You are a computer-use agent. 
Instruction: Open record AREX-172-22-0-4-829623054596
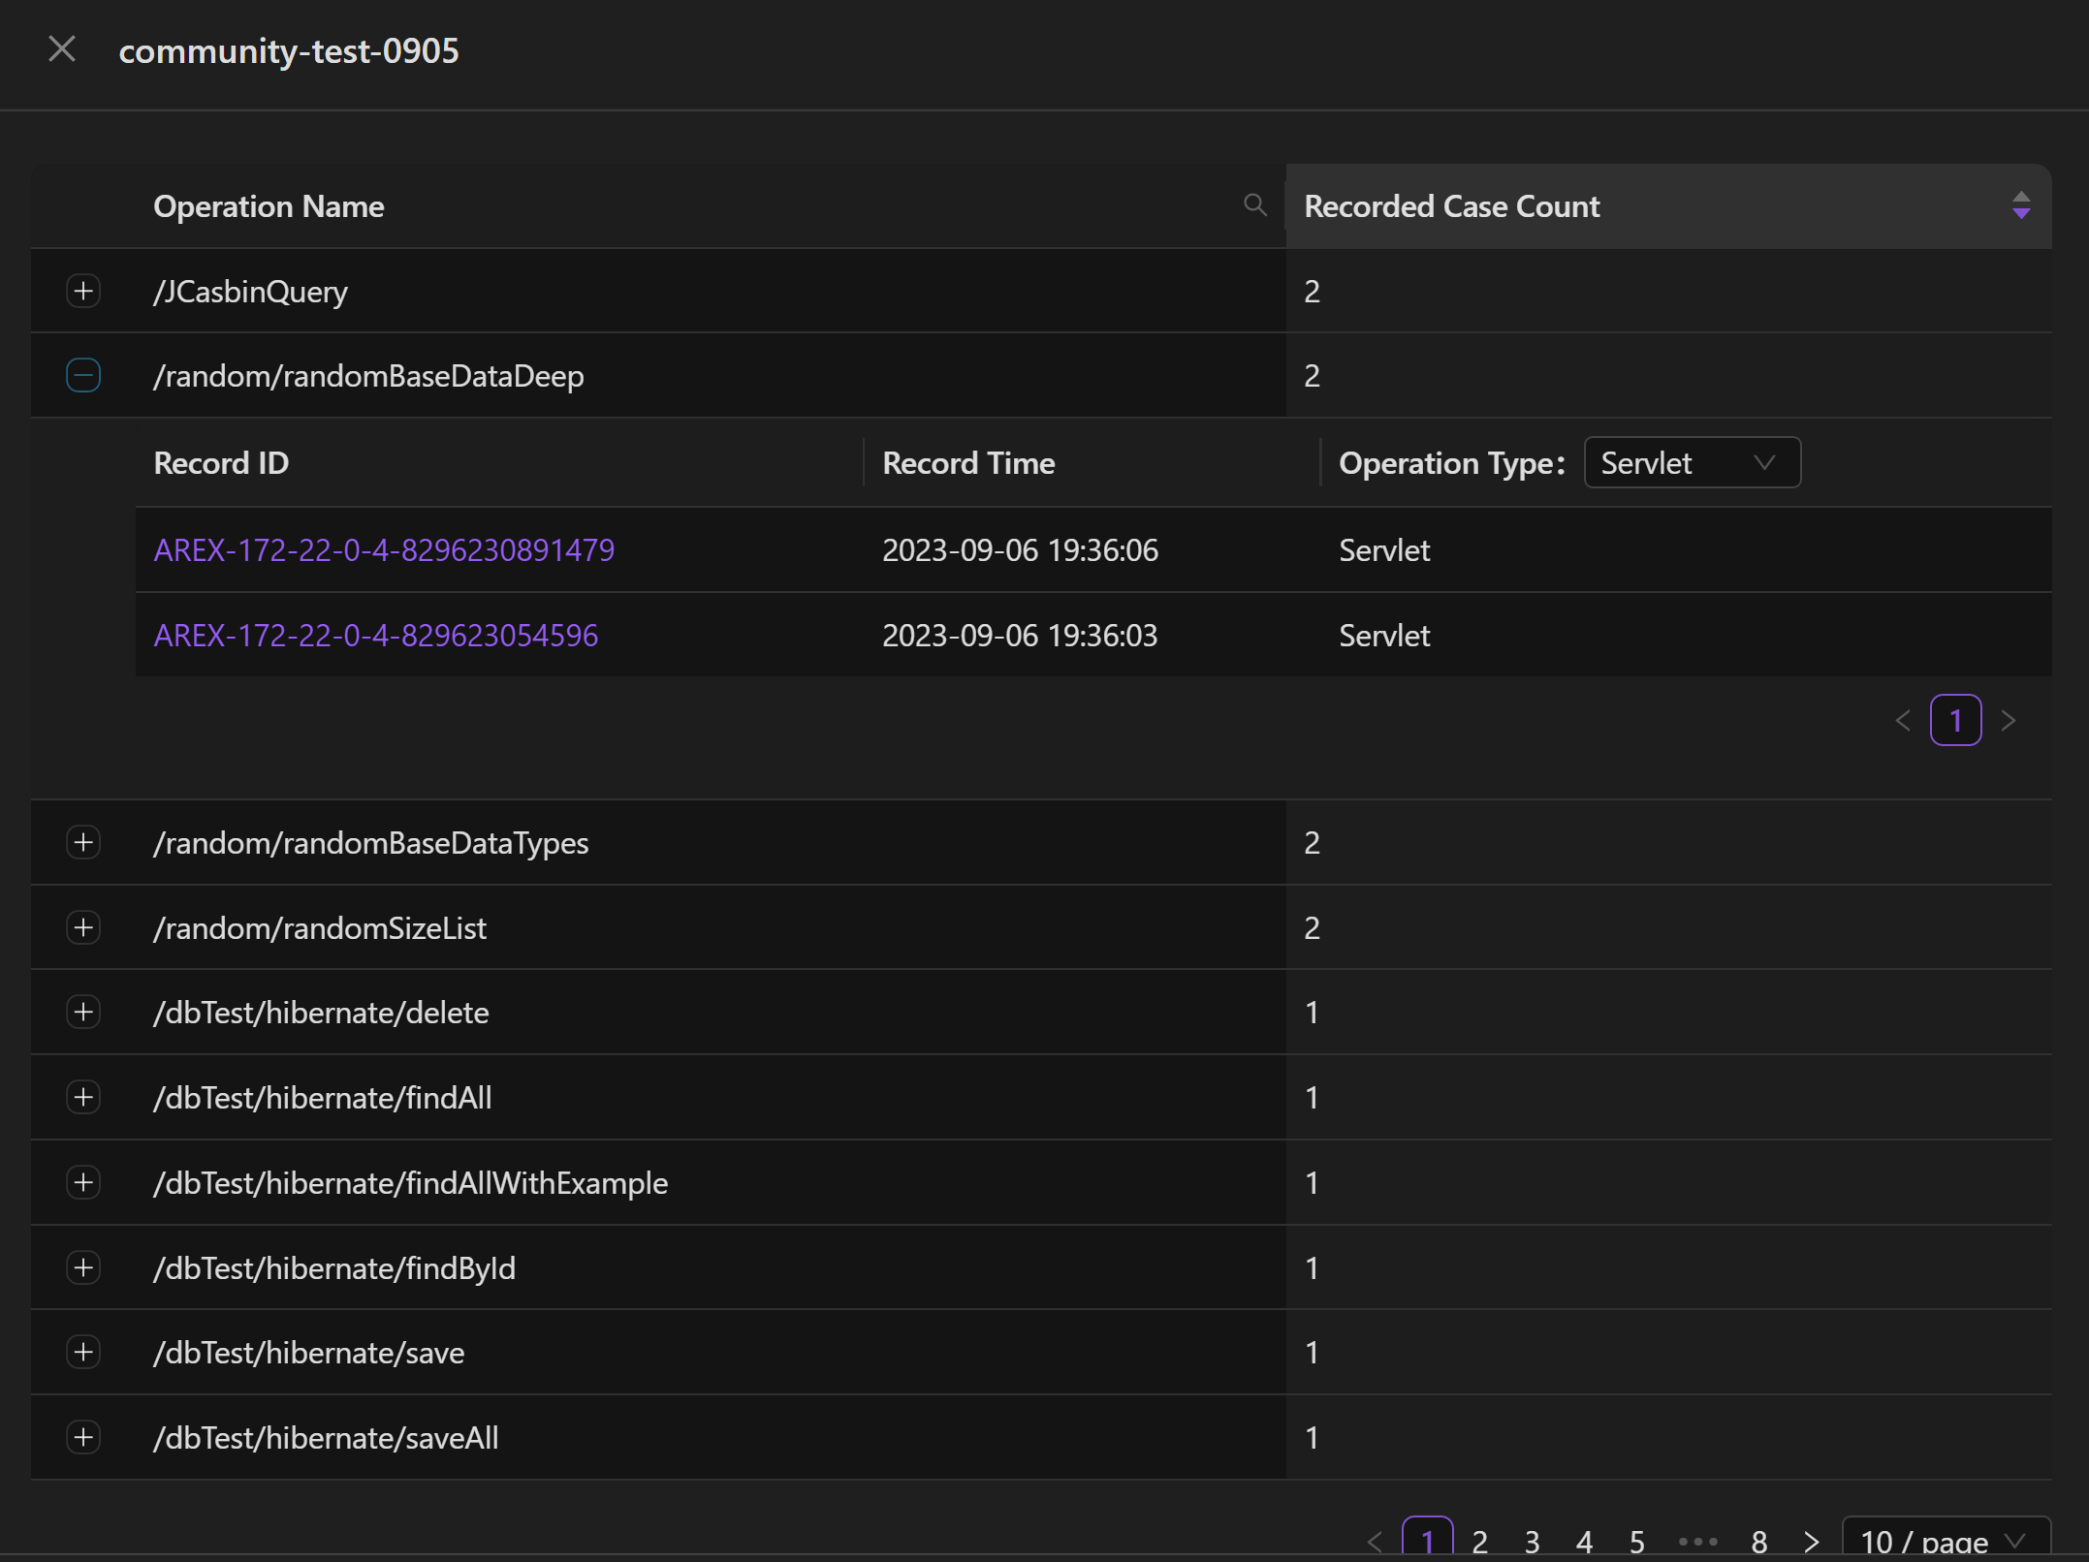click(x=376, y=636)
